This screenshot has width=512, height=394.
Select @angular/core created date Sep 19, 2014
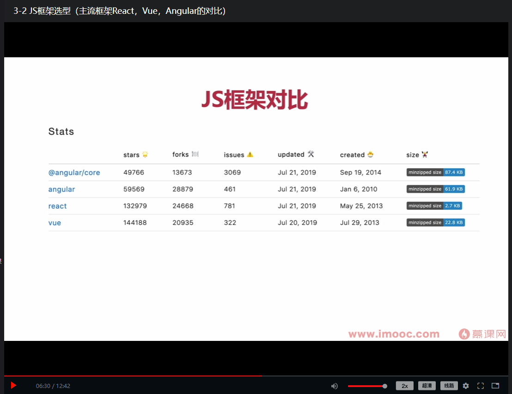[x=360, y=172]
